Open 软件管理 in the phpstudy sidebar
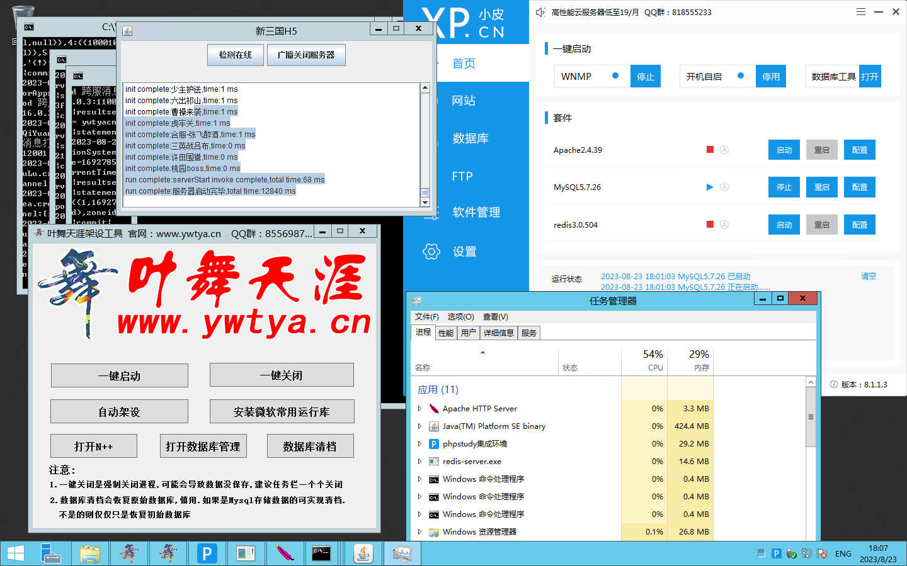Image resolution: width=907 pixels, height=566 pixels. coord(476,213)
